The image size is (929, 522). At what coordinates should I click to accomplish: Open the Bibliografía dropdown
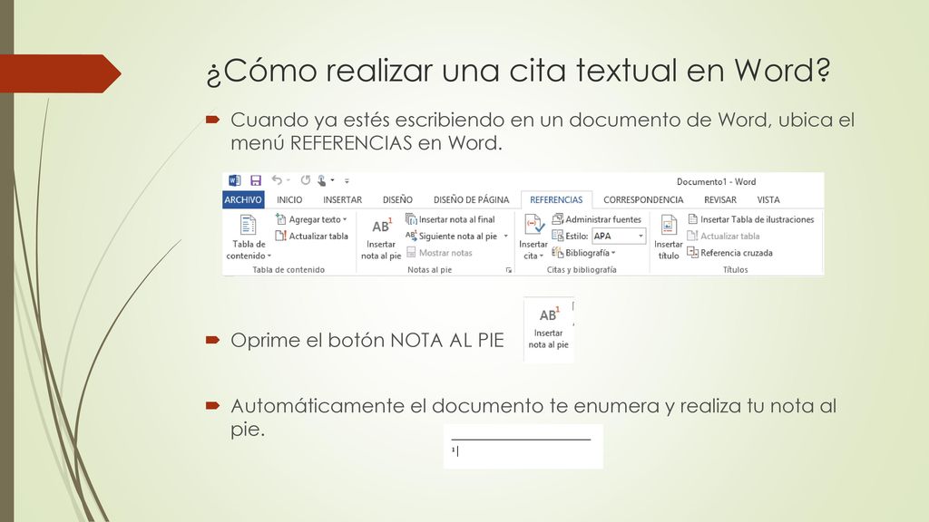pos(583,253)
